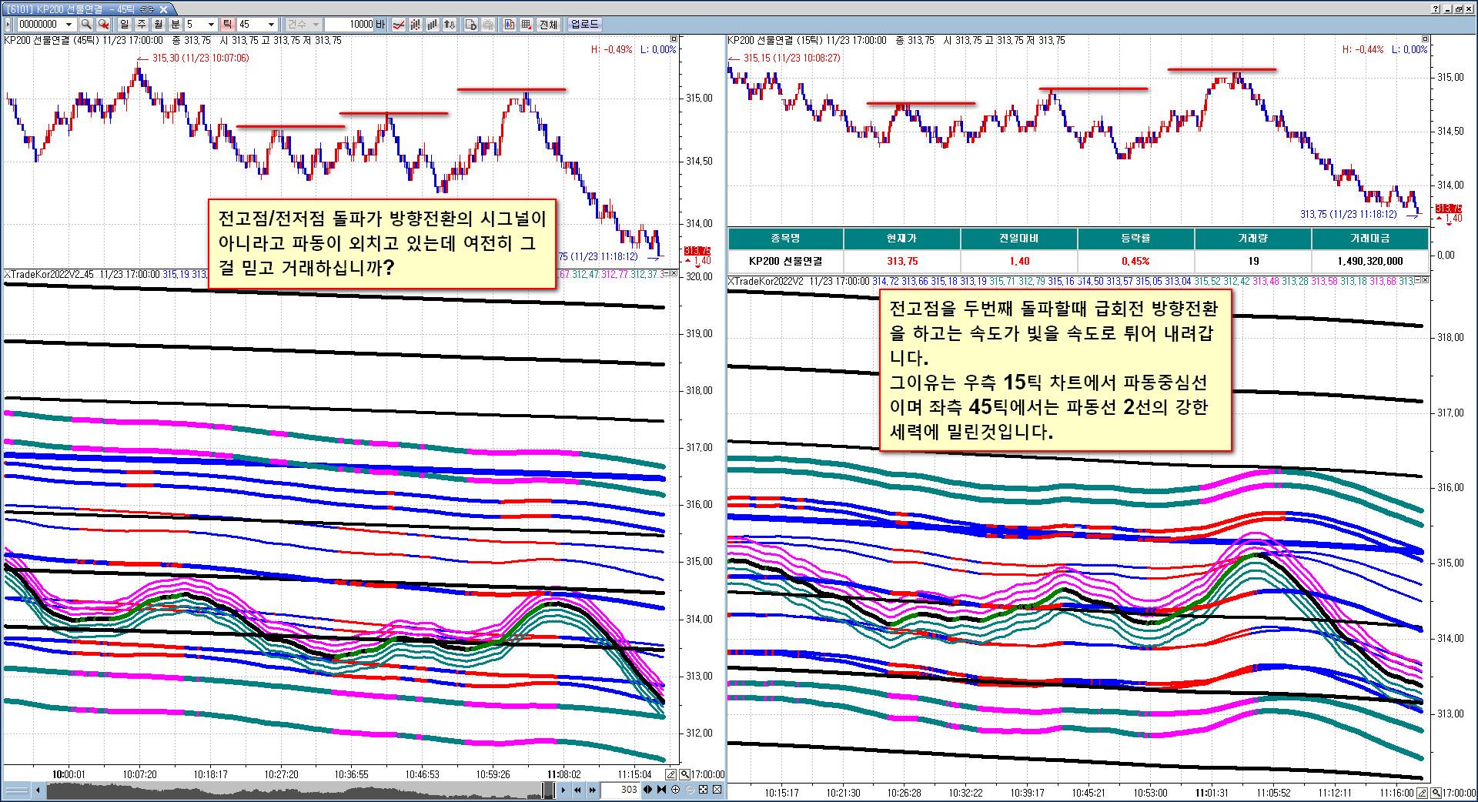Expand the tick interval 45 dropdown

270,25
